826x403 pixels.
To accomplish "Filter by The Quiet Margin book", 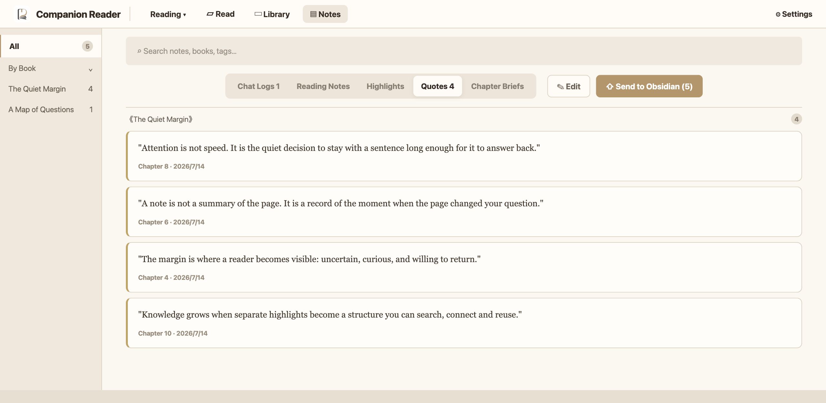I will coord(51,89).
